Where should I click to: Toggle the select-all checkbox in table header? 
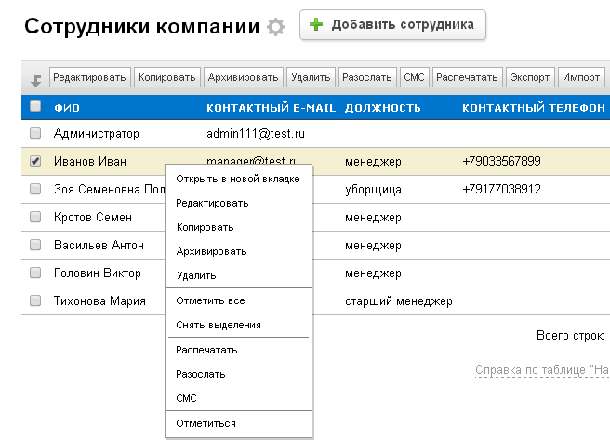[x=35, y=107]
